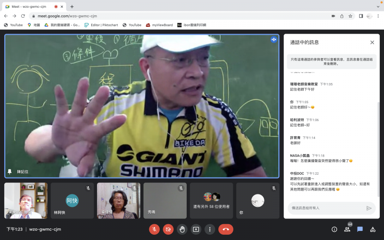Open the myViewBoard bookmark
The height and width of the screenshot is (240, 384).
159,25
